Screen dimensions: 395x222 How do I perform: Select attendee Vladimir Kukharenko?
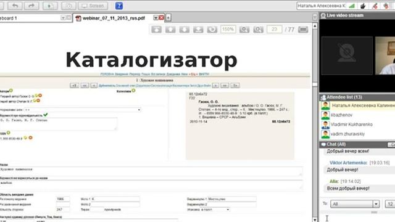coord(358,125)
